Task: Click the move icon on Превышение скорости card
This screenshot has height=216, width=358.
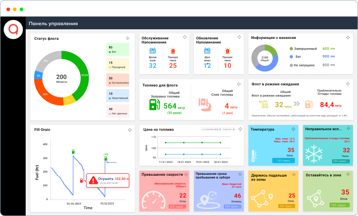Action: point(186,174)
